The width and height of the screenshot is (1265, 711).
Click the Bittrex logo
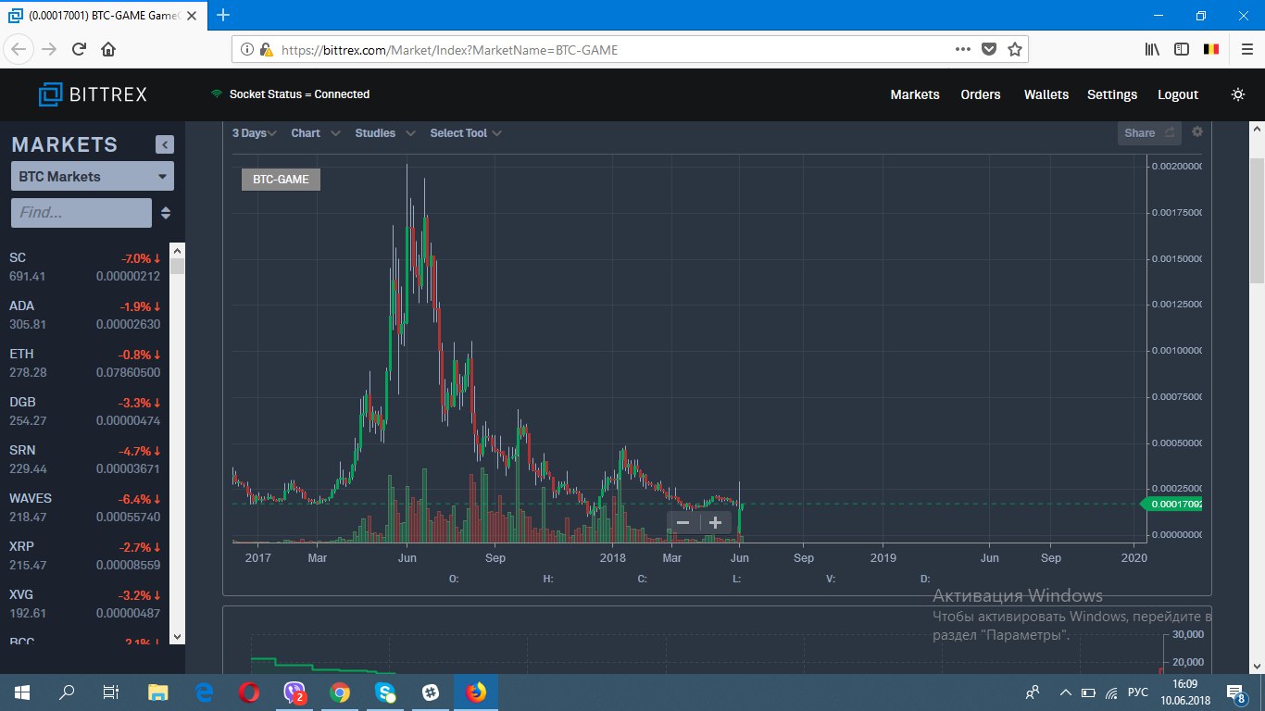[x=93, y=94]
